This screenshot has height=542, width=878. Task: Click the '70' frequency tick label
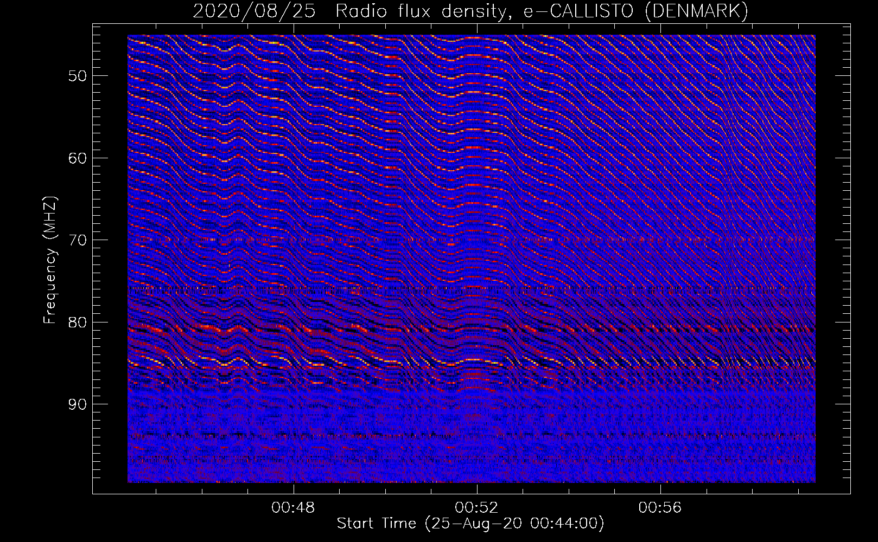point(78,240)
